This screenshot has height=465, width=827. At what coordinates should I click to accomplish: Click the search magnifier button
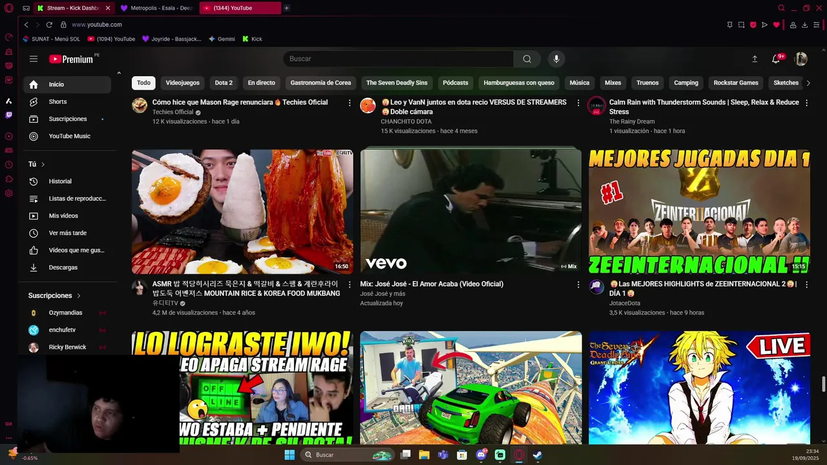[x=527, y=59]
